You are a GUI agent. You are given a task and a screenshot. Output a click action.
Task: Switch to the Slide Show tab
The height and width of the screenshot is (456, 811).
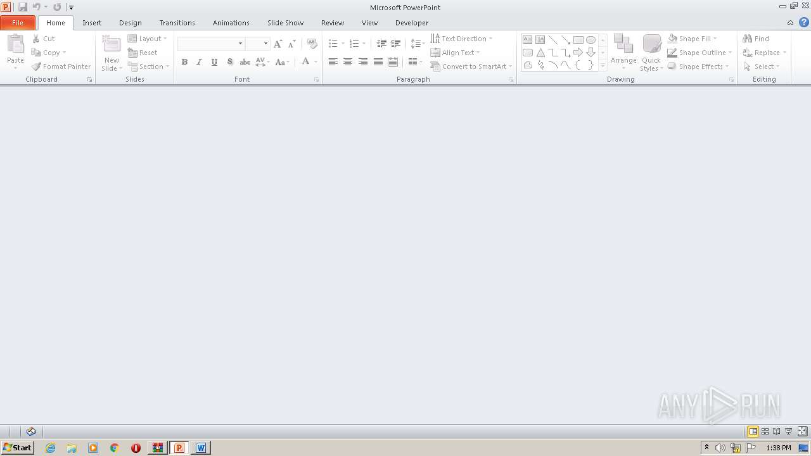285,23
